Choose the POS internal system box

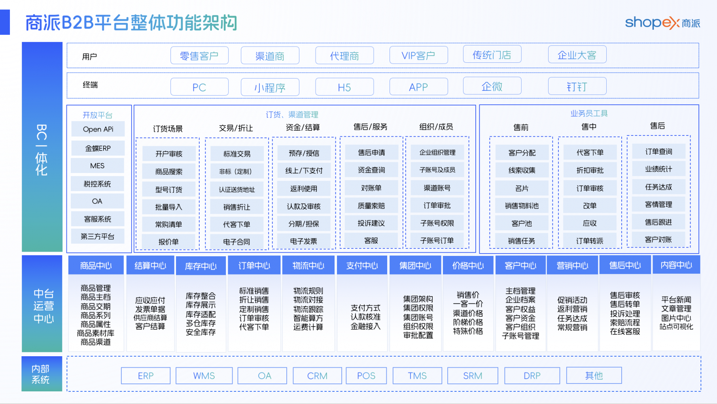pos(366,376)
